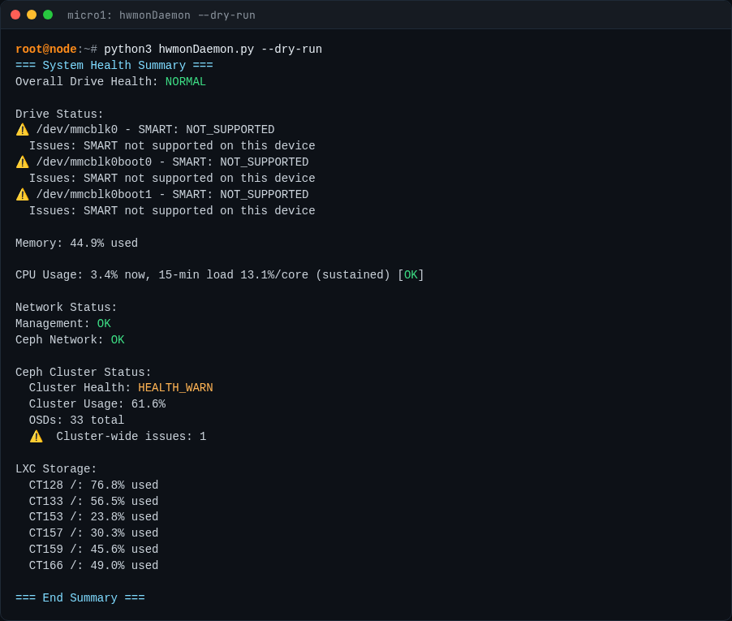Click the 'LXC Storage:' heading

56,468
